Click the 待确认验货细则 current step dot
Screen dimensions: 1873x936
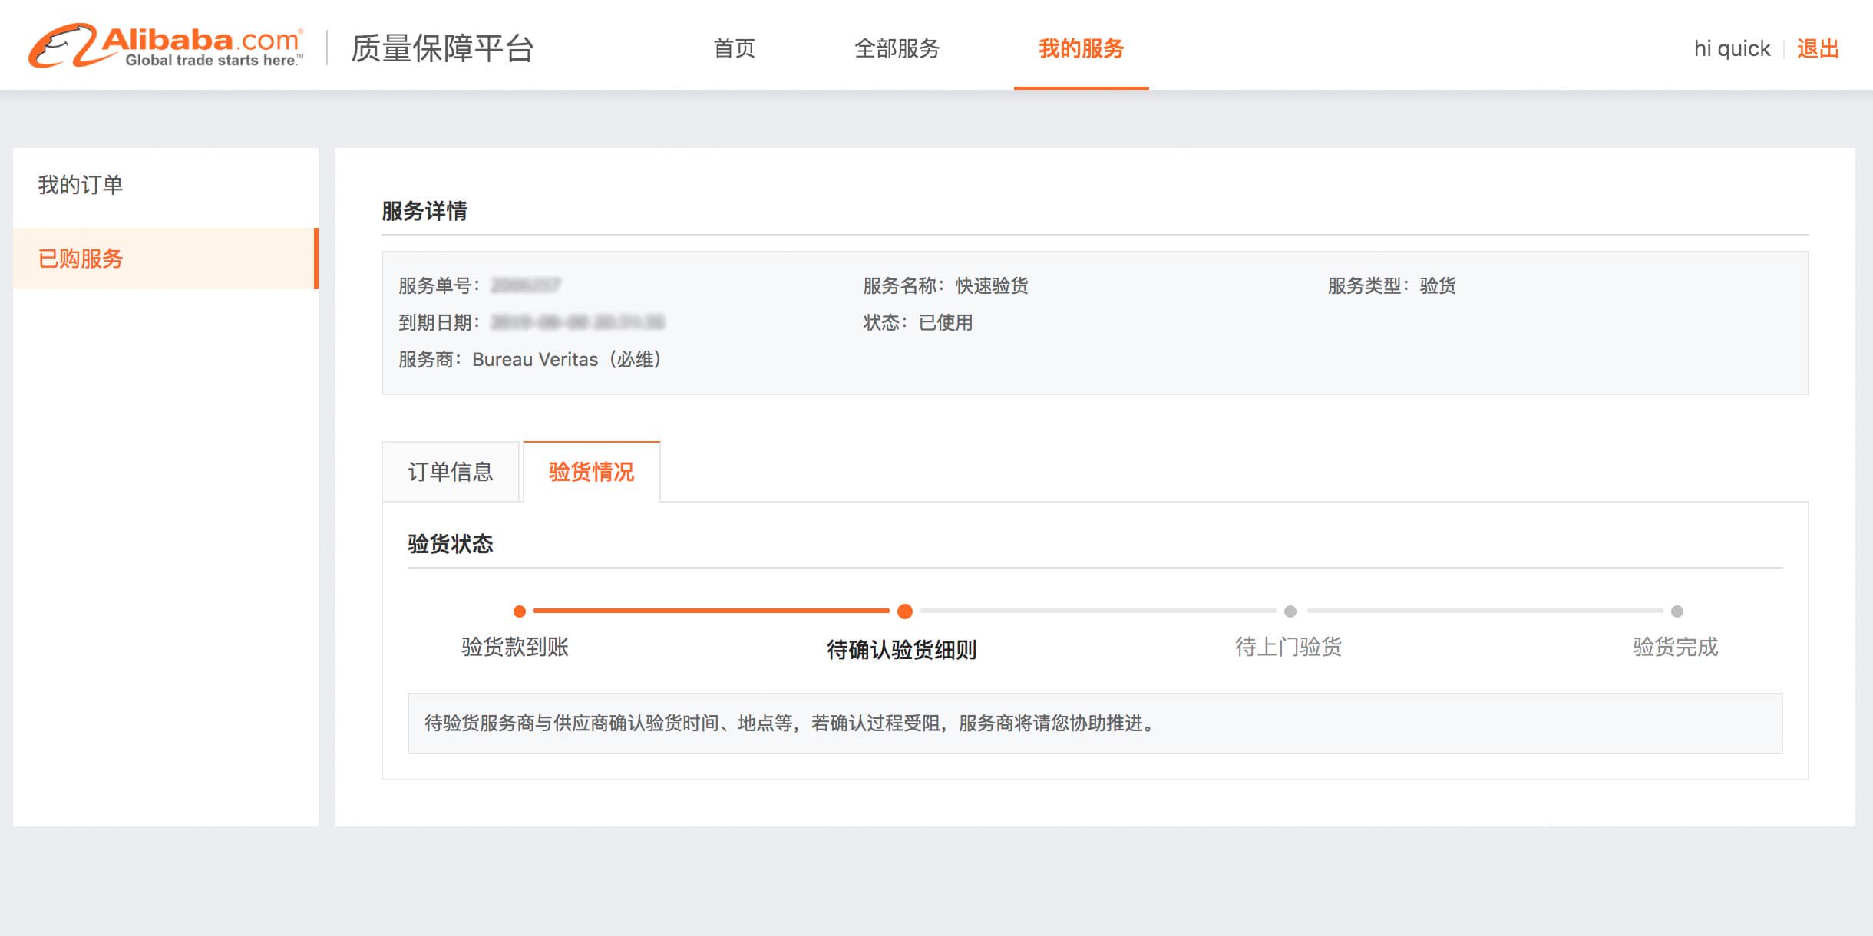click(x=905, y=611)
